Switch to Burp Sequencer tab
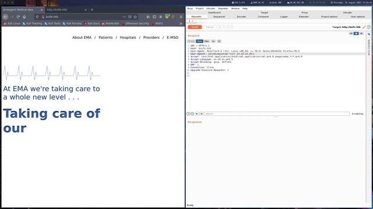This screenshot has height=209, width=373. [x=219, y=17]
